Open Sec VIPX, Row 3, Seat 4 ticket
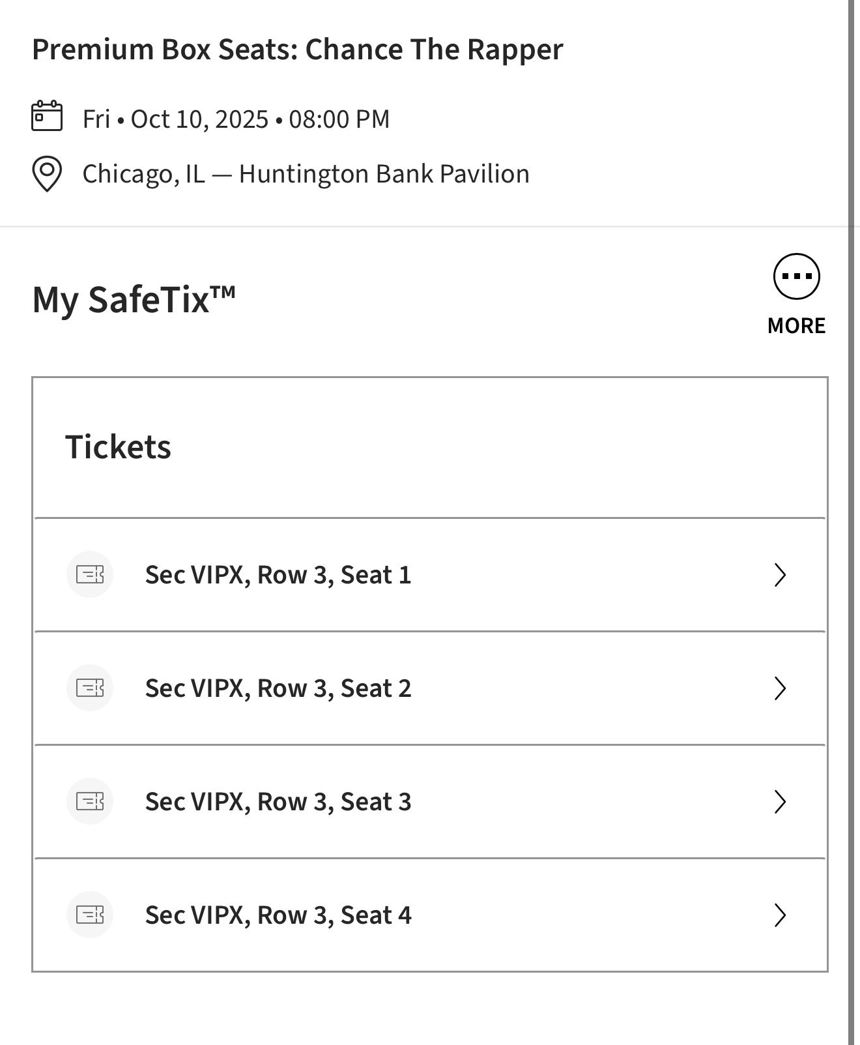Image resolution: width=860 pixels, height=1045 pixels. (x=278, y=915)
